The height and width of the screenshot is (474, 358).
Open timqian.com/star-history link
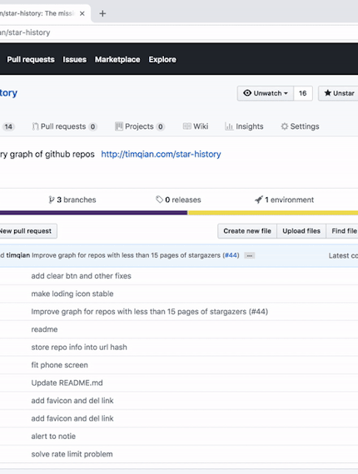161,154
